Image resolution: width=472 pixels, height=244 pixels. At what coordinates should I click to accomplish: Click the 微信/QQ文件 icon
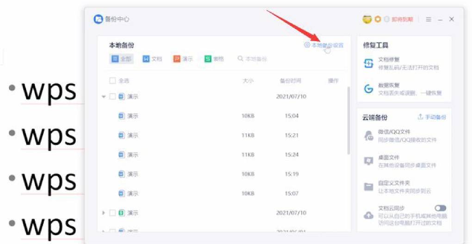[x=368, y=136]
